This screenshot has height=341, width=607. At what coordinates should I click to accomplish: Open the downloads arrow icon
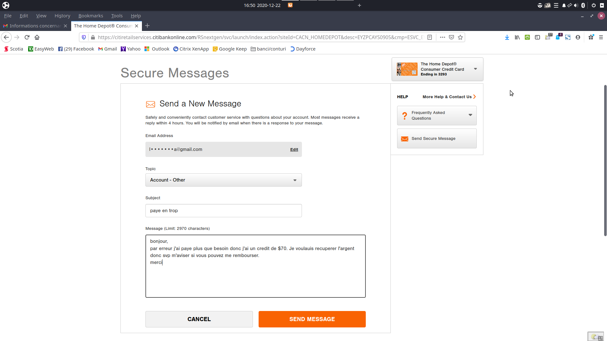point(507,37)
